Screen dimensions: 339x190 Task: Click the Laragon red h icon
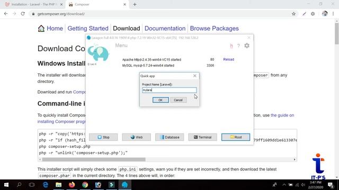pyautogui.click(x=231, y=46)
